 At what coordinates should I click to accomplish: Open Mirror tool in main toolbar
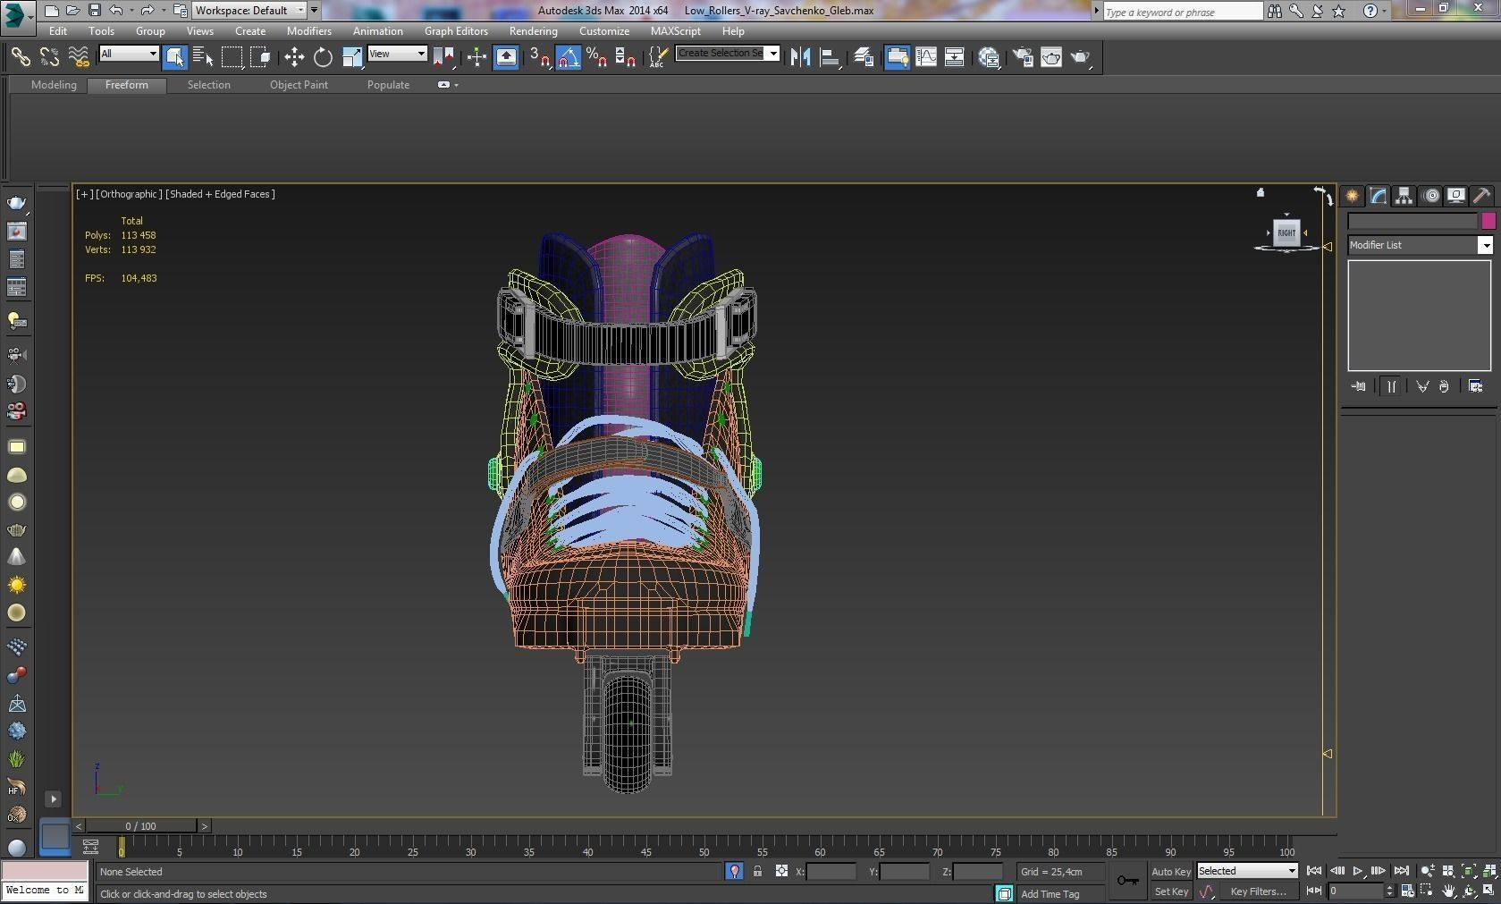[800, 57]
